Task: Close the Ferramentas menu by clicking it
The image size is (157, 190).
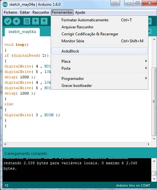Action: [62, 12]
